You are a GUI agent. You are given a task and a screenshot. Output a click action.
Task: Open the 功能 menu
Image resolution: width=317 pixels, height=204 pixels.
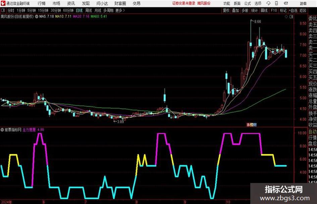(x=226, y=3)
